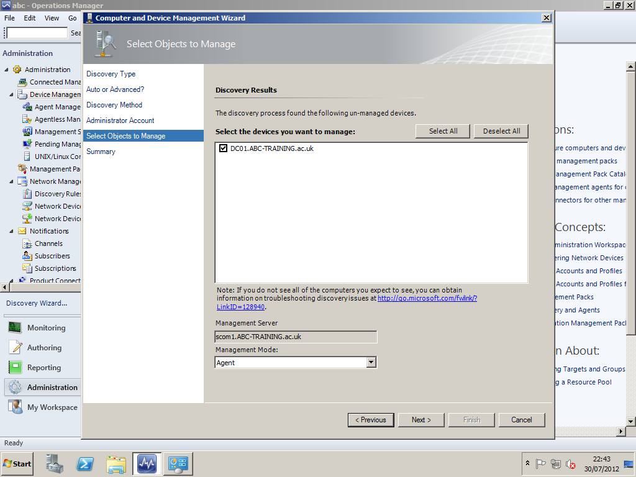Click the Network Management icon

tap(22, 181)
